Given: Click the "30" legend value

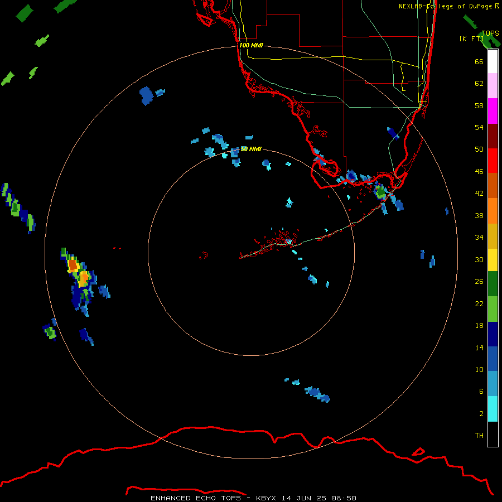Looking at the screenshot, I should [479, 259].
